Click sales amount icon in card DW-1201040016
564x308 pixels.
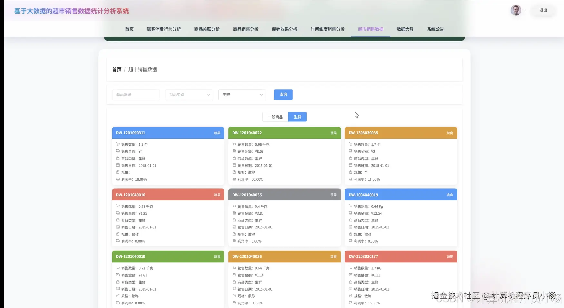118,213
